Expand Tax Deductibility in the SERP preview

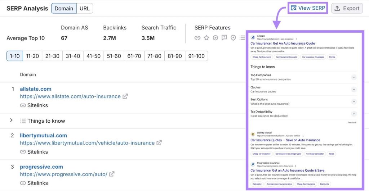tap(354, 114)
